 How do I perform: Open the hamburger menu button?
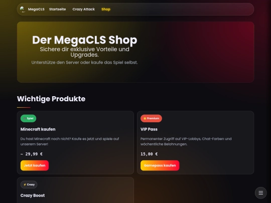pos(261,193)
